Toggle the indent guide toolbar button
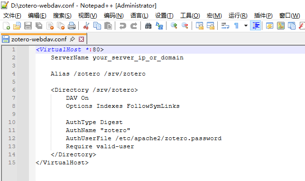 tap(255, 26)
